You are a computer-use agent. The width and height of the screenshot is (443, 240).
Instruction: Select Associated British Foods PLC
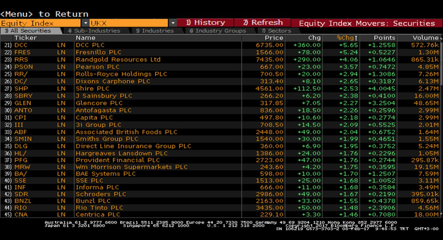(x=127, y=132)
